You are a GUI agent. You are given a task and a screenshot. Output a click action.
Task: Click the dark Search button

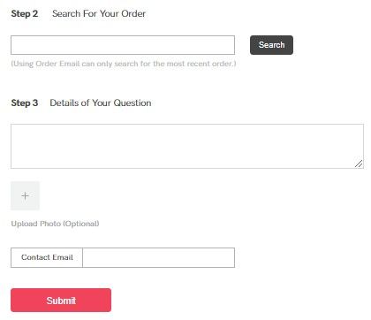[x=271, y=45]
